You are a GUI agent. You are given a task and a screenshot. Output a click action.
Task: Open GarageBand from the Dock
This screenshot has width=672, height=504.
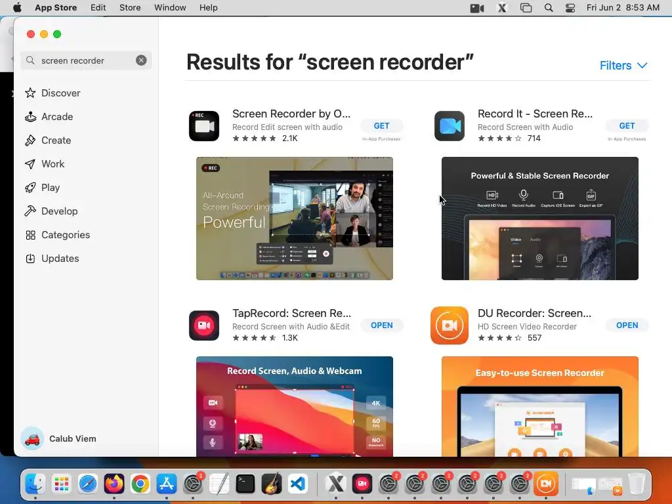pos(271,484)
